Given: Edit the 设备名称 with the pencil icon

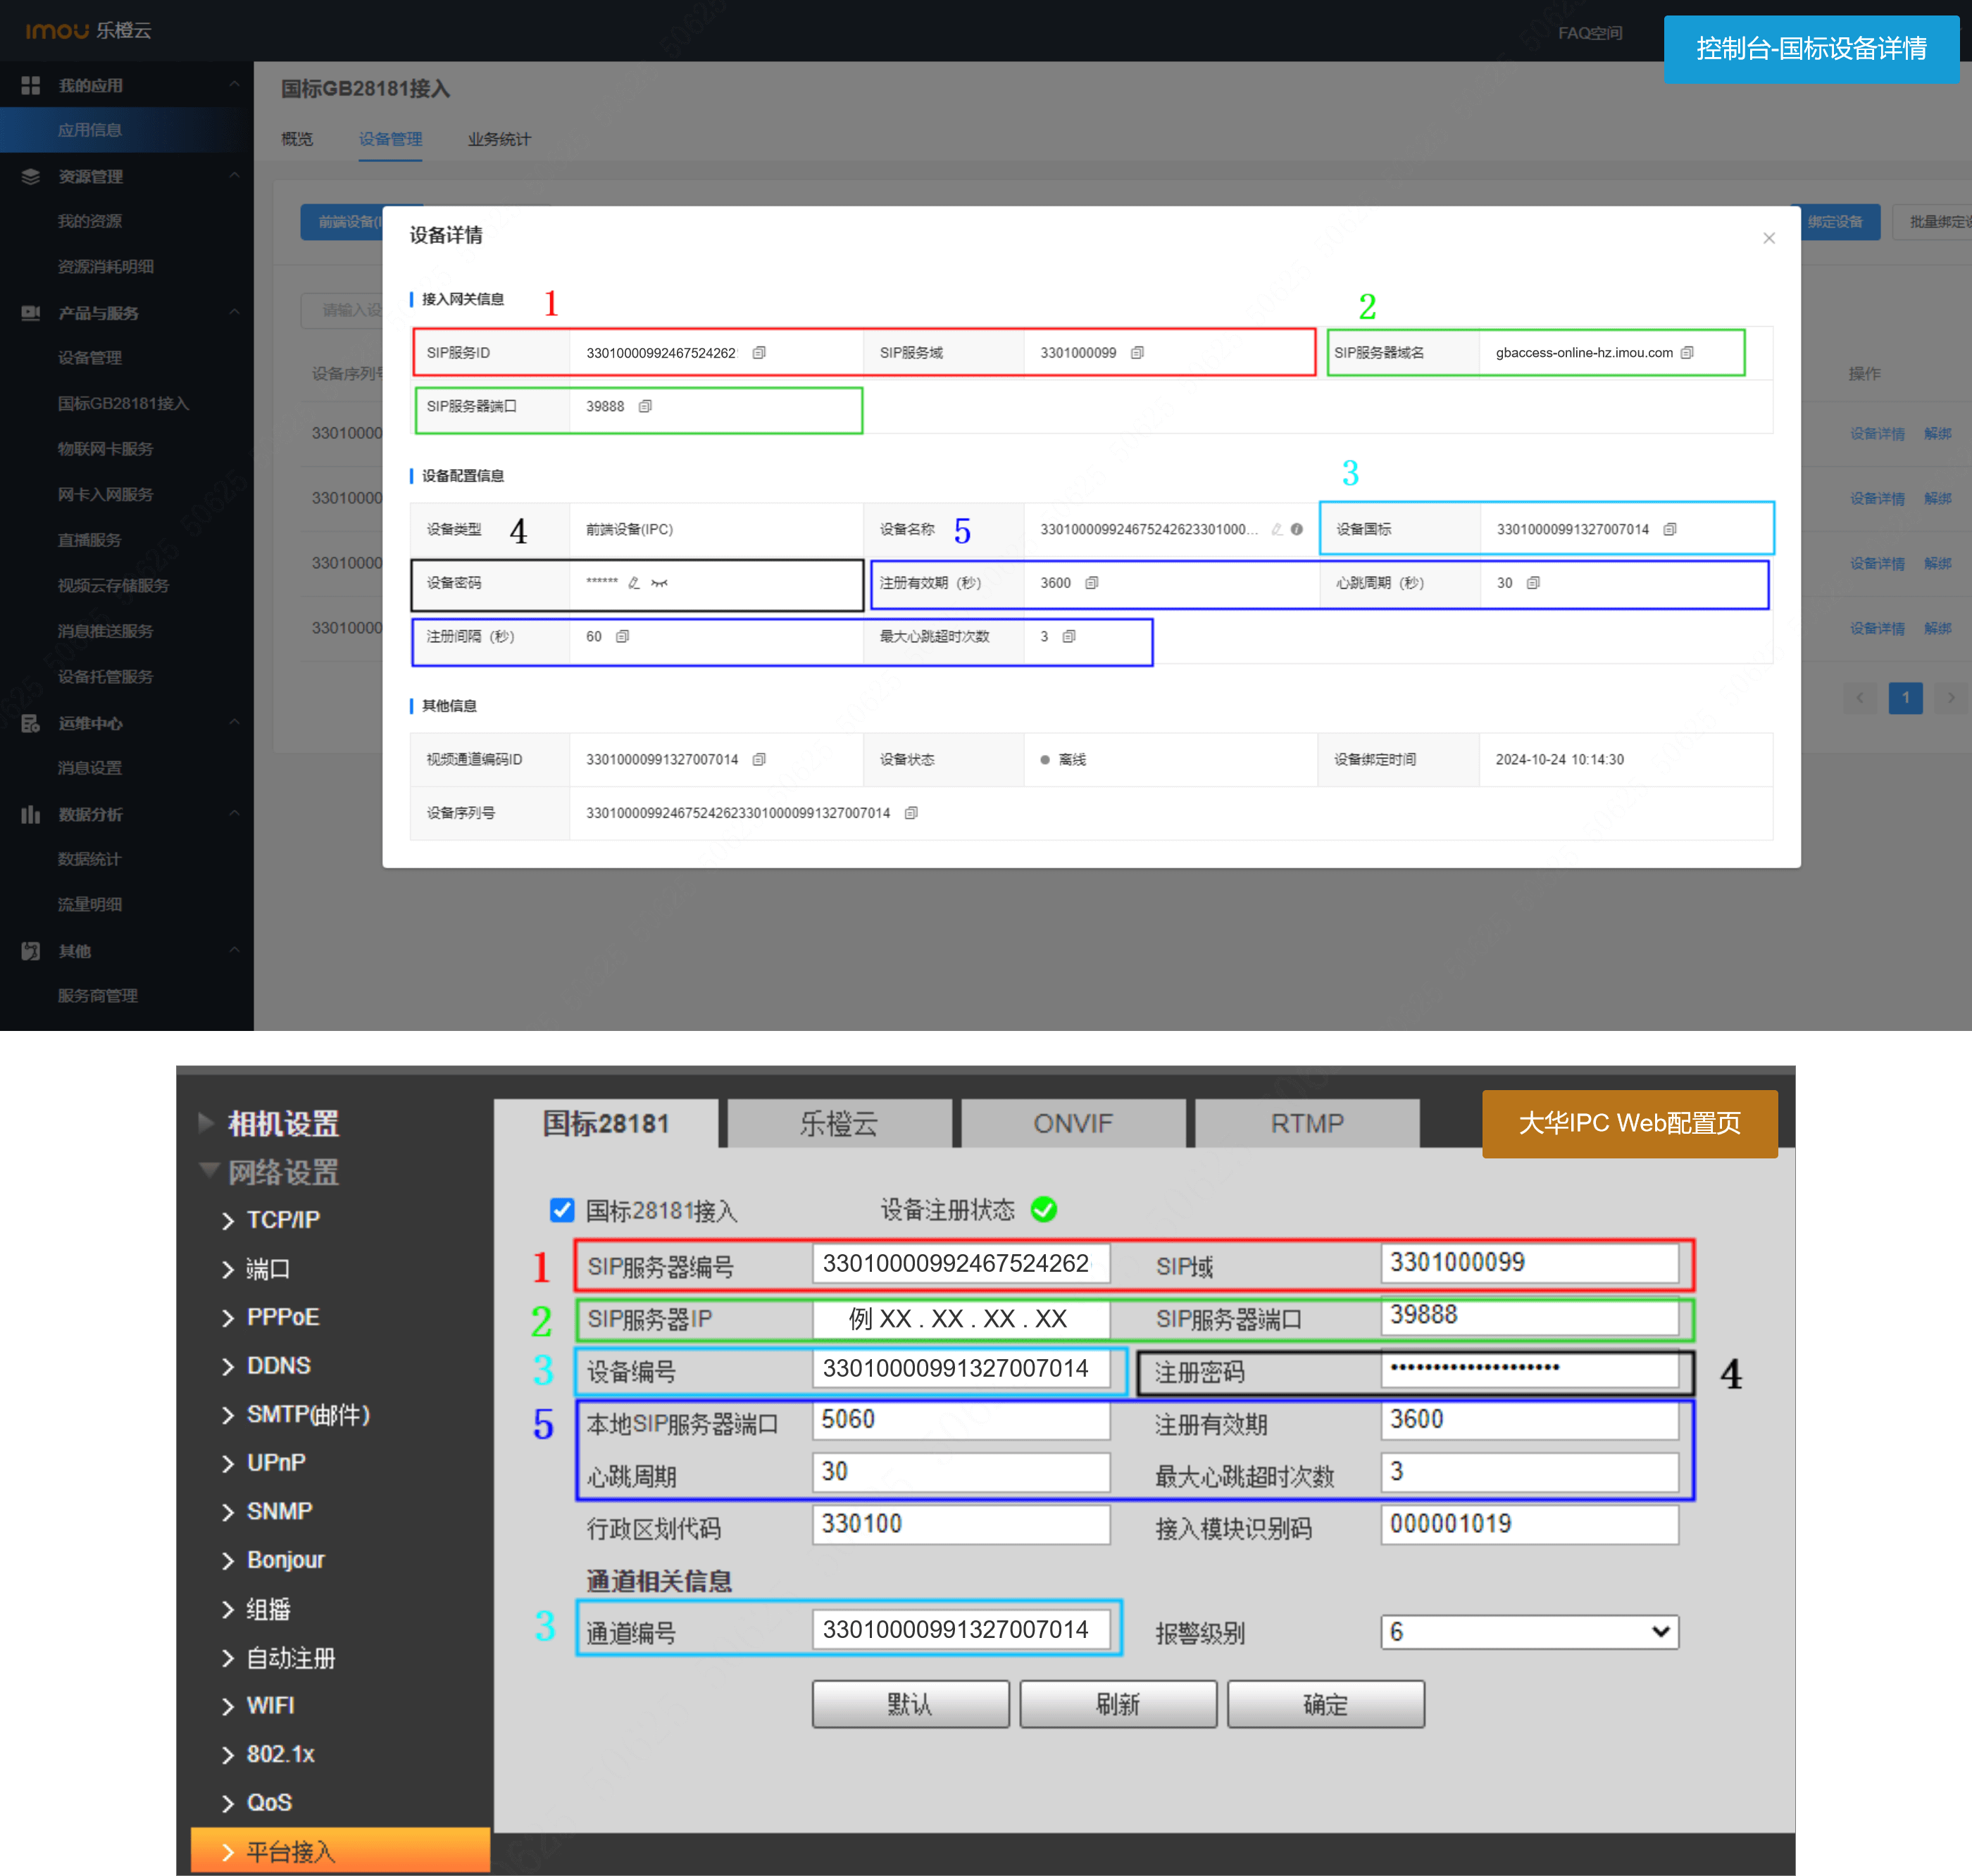Looking at the screenshot, I should click(x=1277, y=529).
